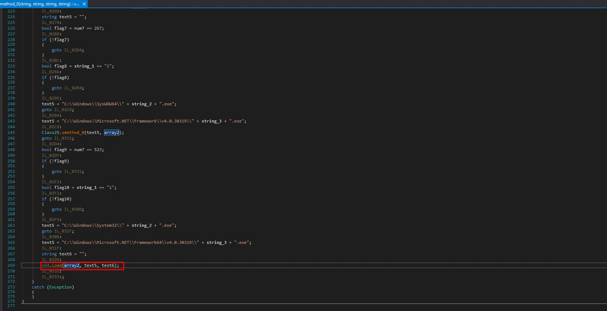607x311 pixels.
Task: Click the System32 path string on line 262
Action: (x=93, y=225)
